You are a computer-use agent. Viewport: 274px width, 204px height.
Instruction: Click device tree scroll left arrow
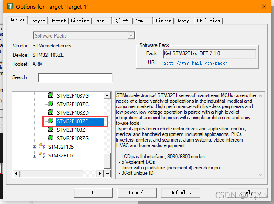point(16,174)
